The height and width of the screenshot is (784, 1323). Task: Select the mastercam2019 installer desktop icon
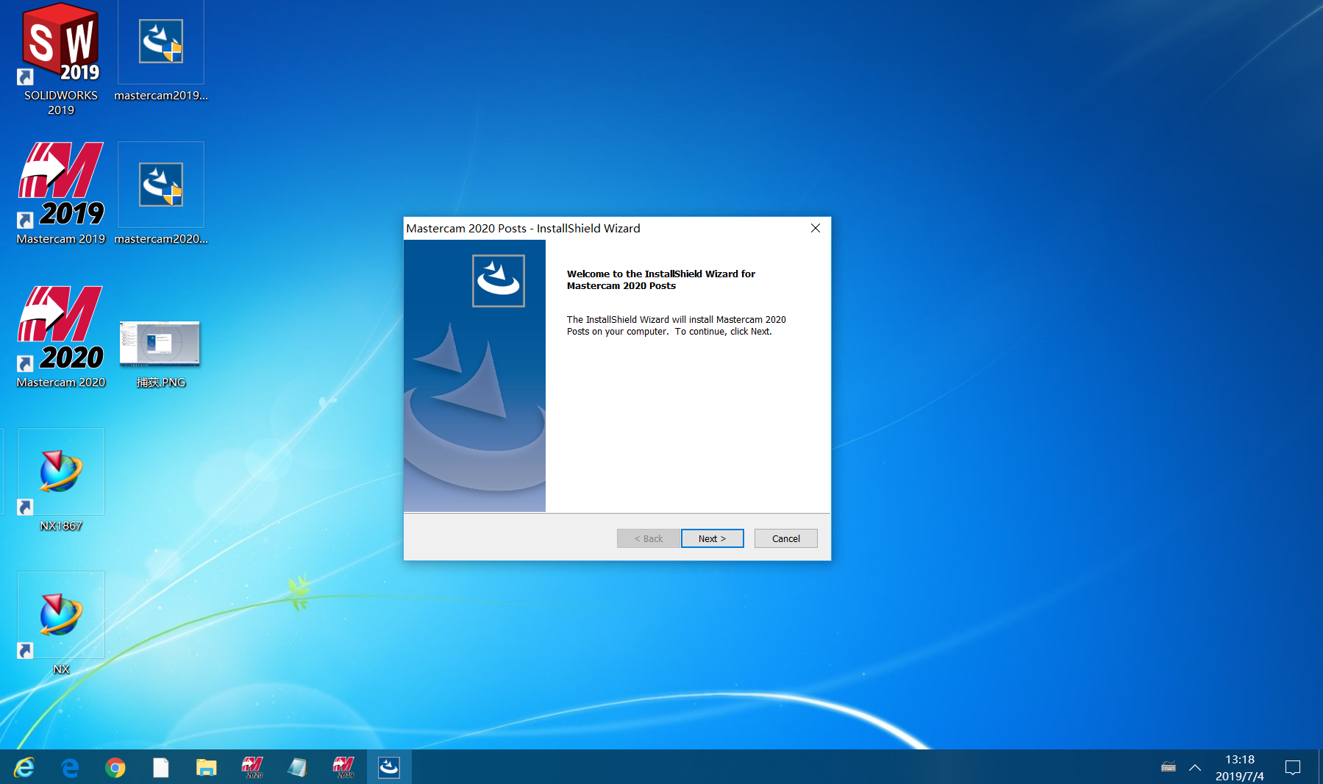(161, 51)
